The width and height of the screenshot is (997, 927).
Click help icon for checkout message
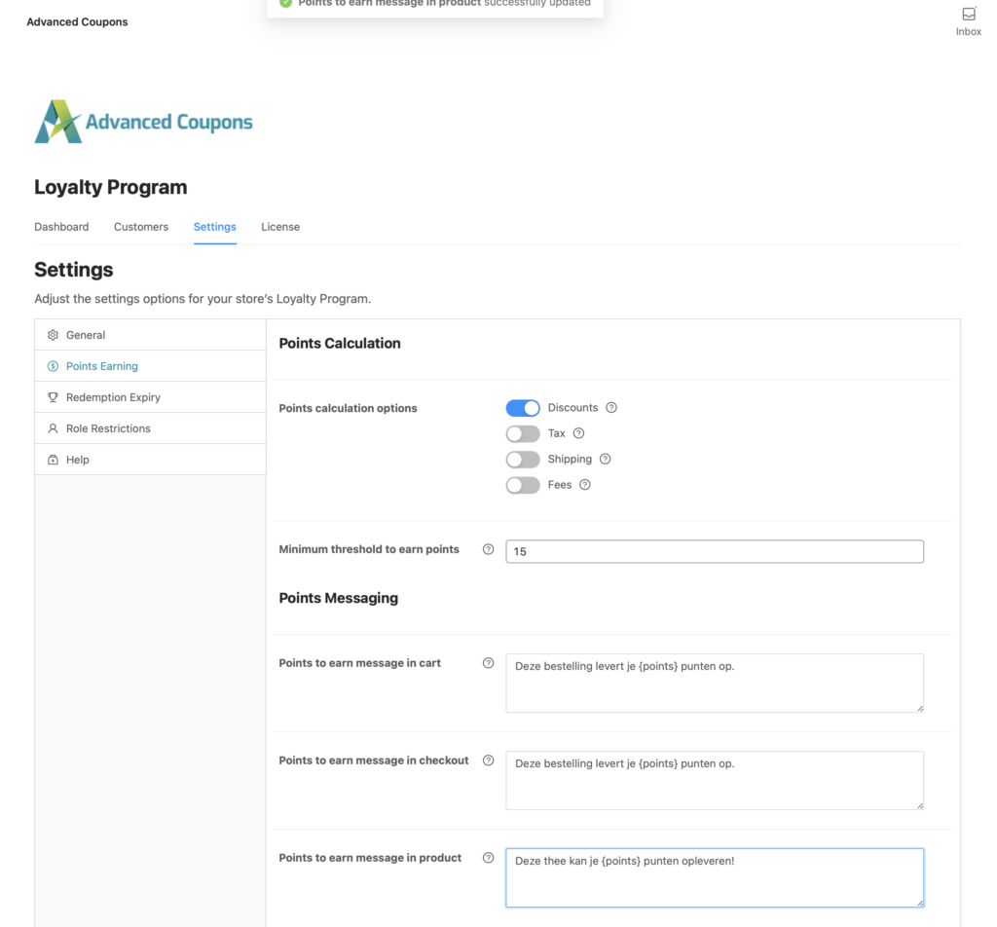[488, 760]
